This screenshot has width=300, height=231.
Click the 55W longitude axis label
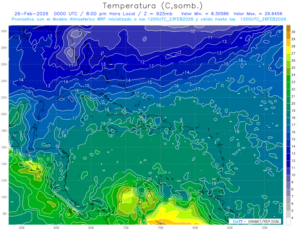(x=265, y=228)
